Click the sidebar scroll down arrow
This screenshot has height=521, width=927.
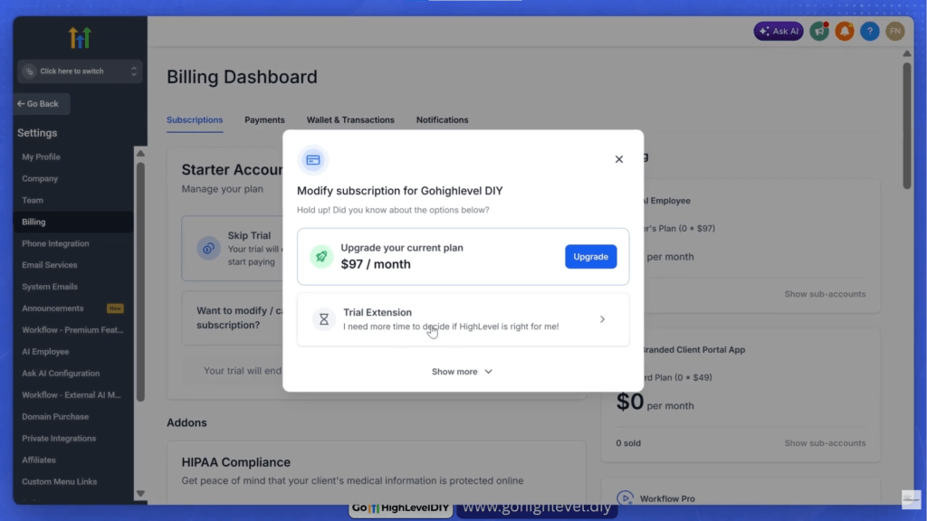point(140,493)
